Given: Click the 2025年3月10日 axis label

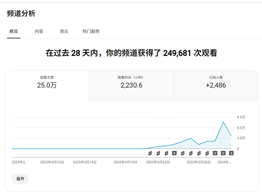Looking at the screenshot, I should pos(52,162).
